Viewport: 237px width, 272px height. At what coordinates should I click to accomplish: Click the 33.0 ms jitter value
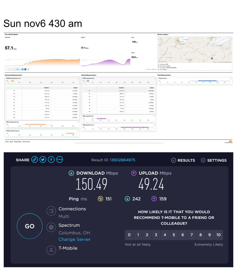pos(135,57)
